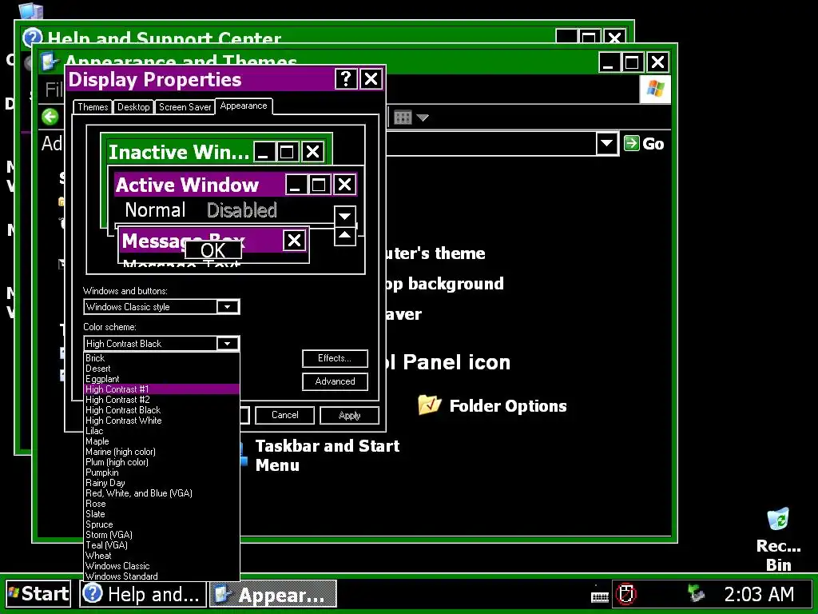Choose High Contrast #1 scheme

tap(161, 389)
